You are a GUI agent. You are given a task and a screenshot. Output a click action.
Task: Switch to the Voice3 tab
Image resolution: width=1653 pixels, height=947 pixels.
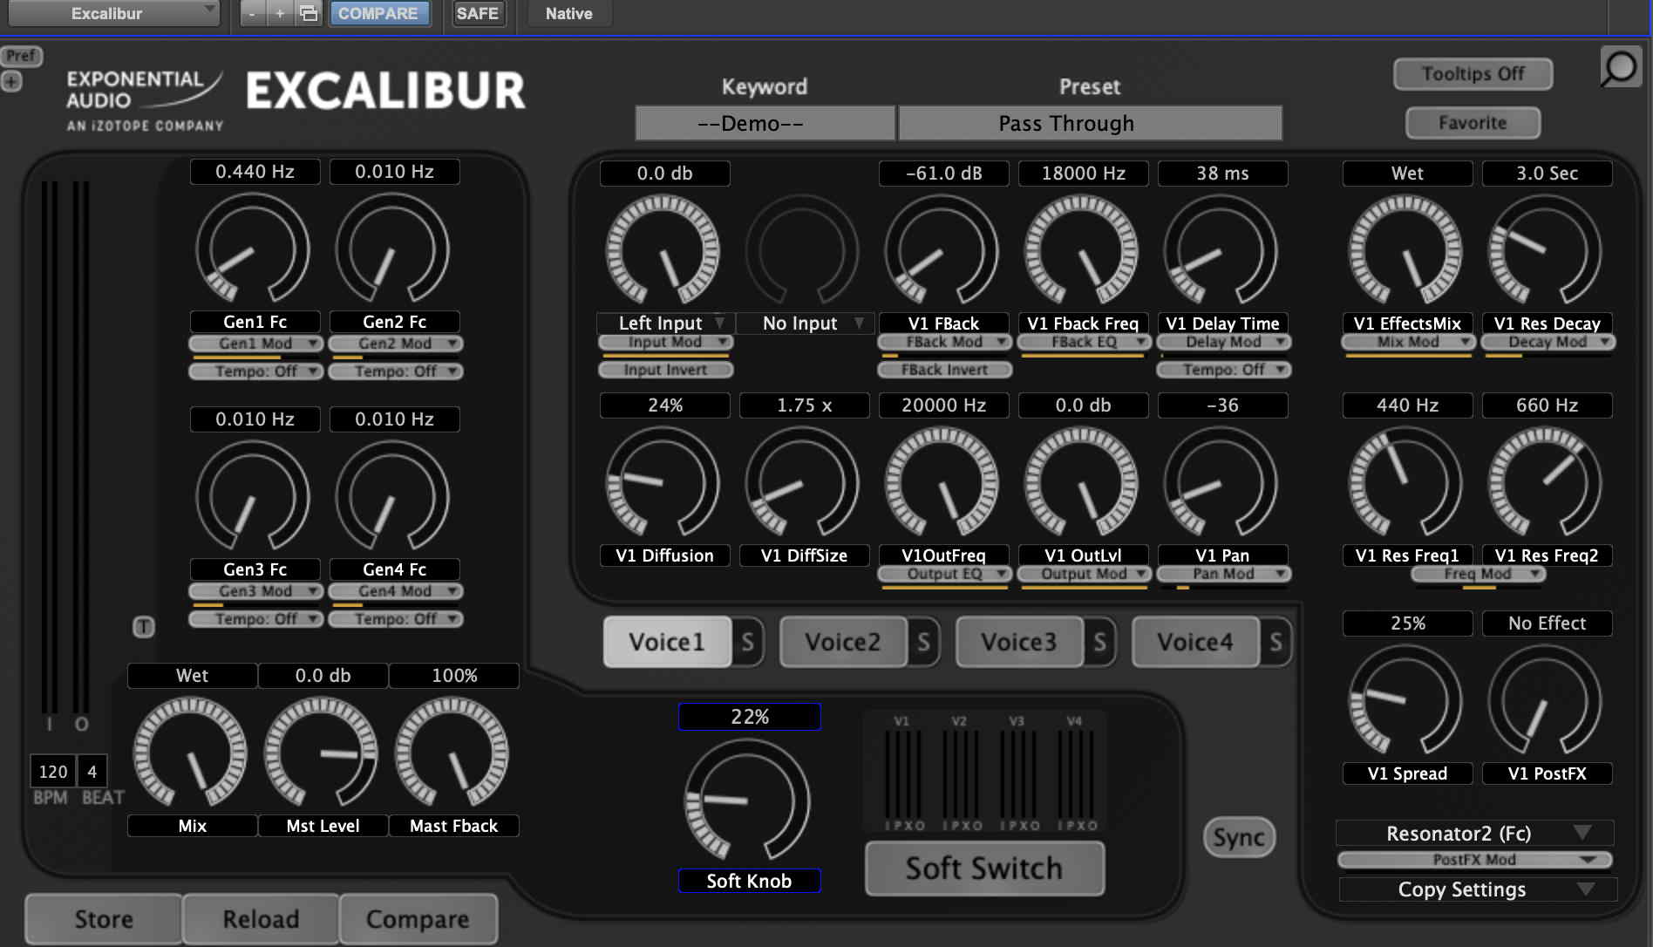click(1019, 643)
